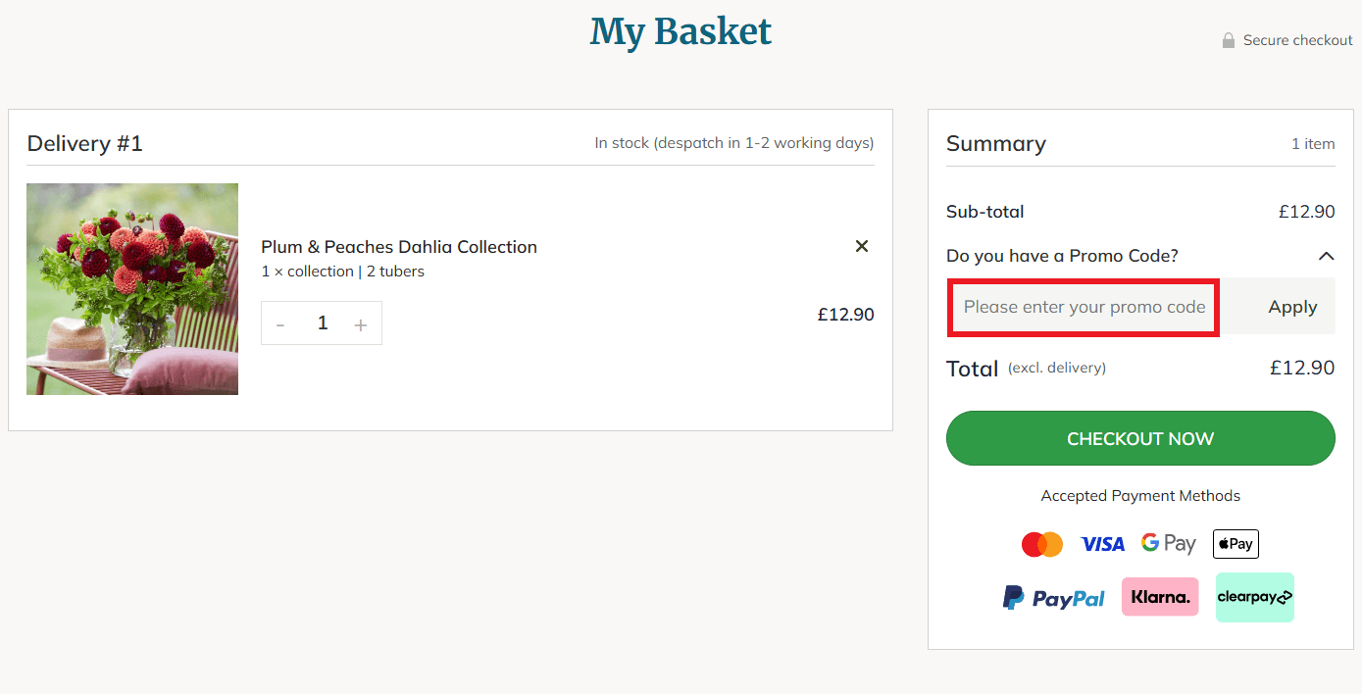The image size is (1362, 694).
Task: Select the PayPal payment icon
Action: pyautogui.click(x=1053, y=597)
